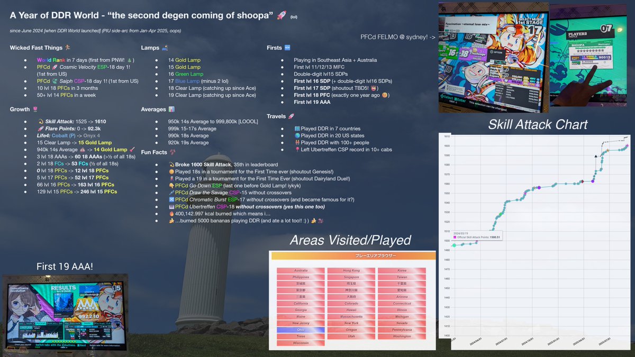Click the Official Skill Attack Points 1500.51 tooltip
635x357 pixels.
pos(477,235)
